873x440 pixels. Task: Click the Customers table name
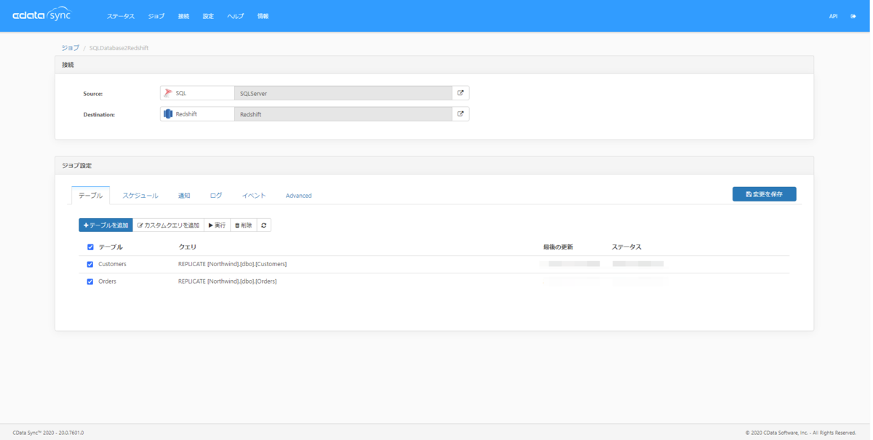tap(112, 265)
